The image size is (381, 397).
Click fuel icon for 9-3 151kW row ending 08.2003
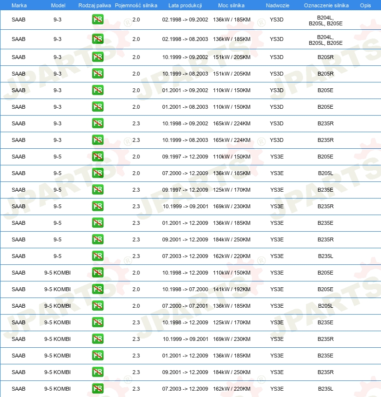97,74
